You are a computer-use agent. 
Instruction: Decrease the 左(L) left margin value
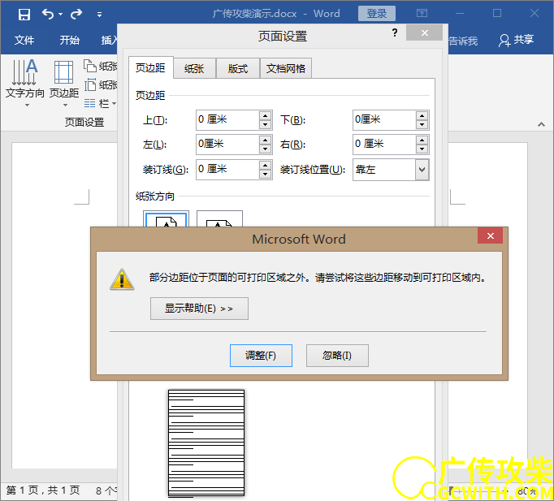(x=265, y=149)
